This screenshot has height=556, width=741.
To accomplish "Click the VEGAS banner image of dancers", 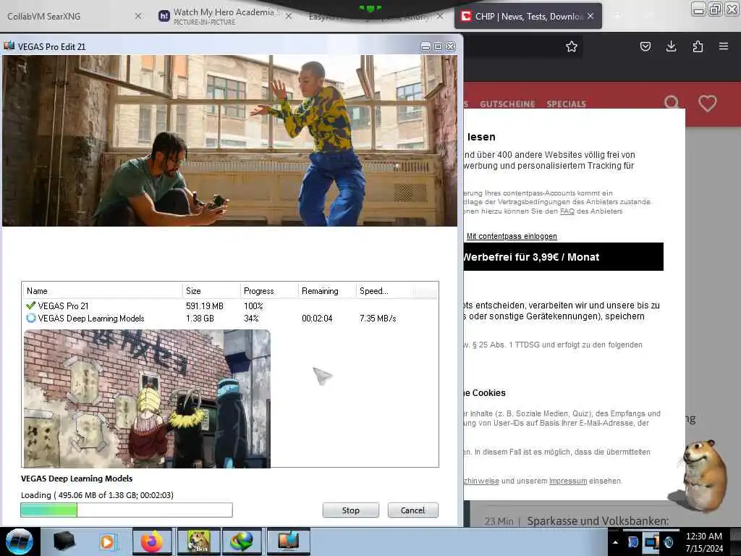I will click(229, 140).
